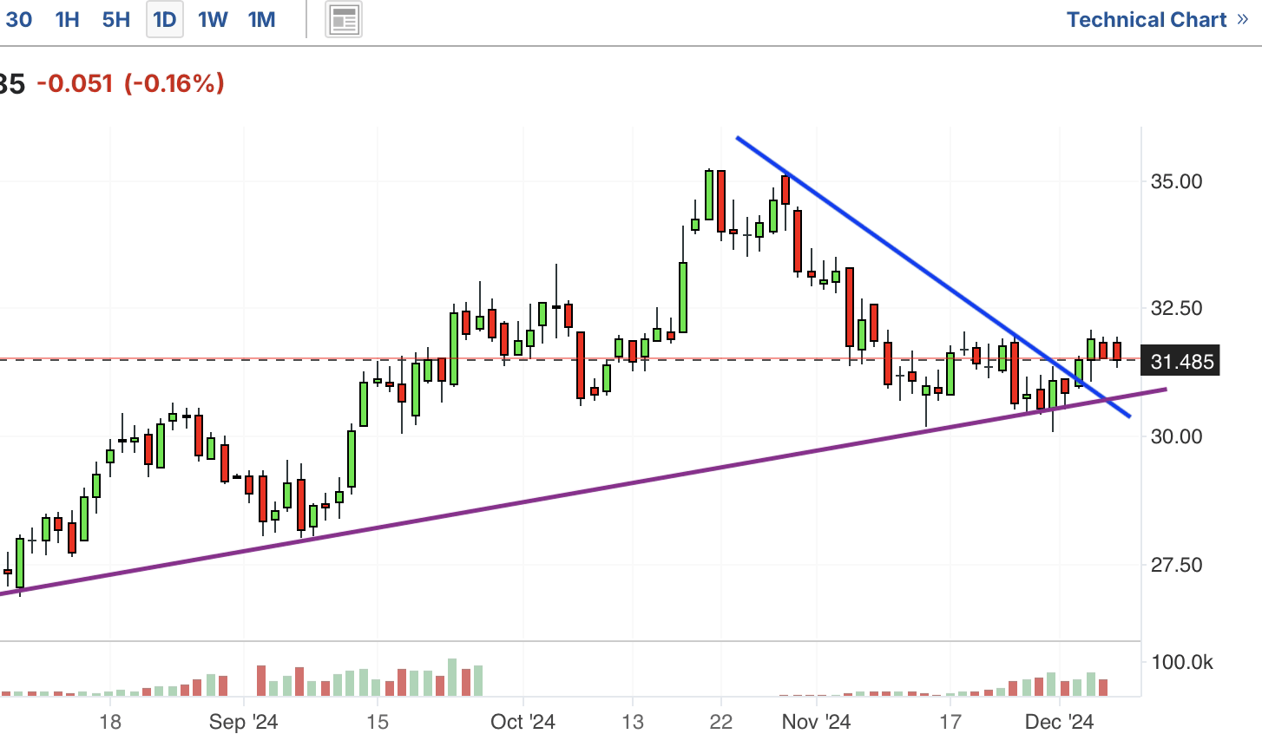Click the 22 date axis label
The width and height of the screenshot is (1262, 734).
pos(721,722)
